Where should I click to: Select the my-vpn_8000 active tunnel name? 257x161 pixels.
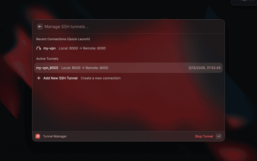pyautogui.click(x=47, y=68)
